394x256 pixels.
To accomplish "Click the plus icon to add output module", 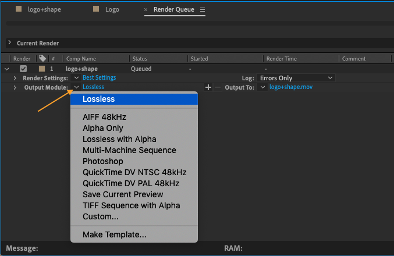I will [208, 87].
